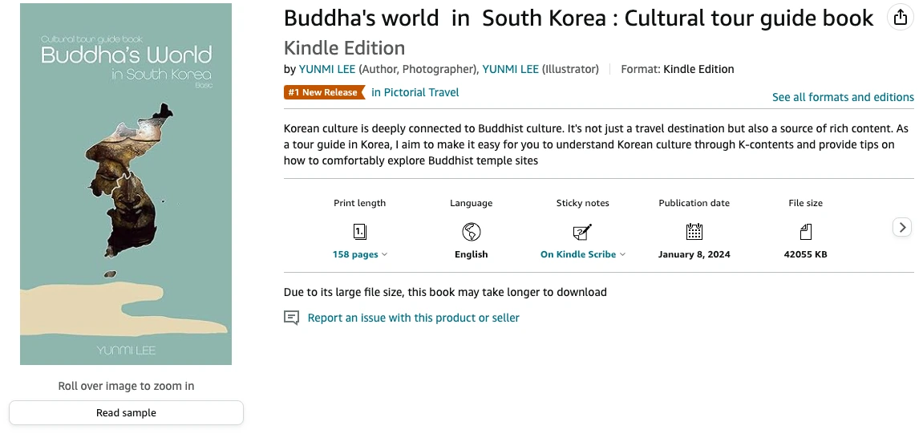Open the Pictorial Travel category link
923x438 pixels.
415,92
